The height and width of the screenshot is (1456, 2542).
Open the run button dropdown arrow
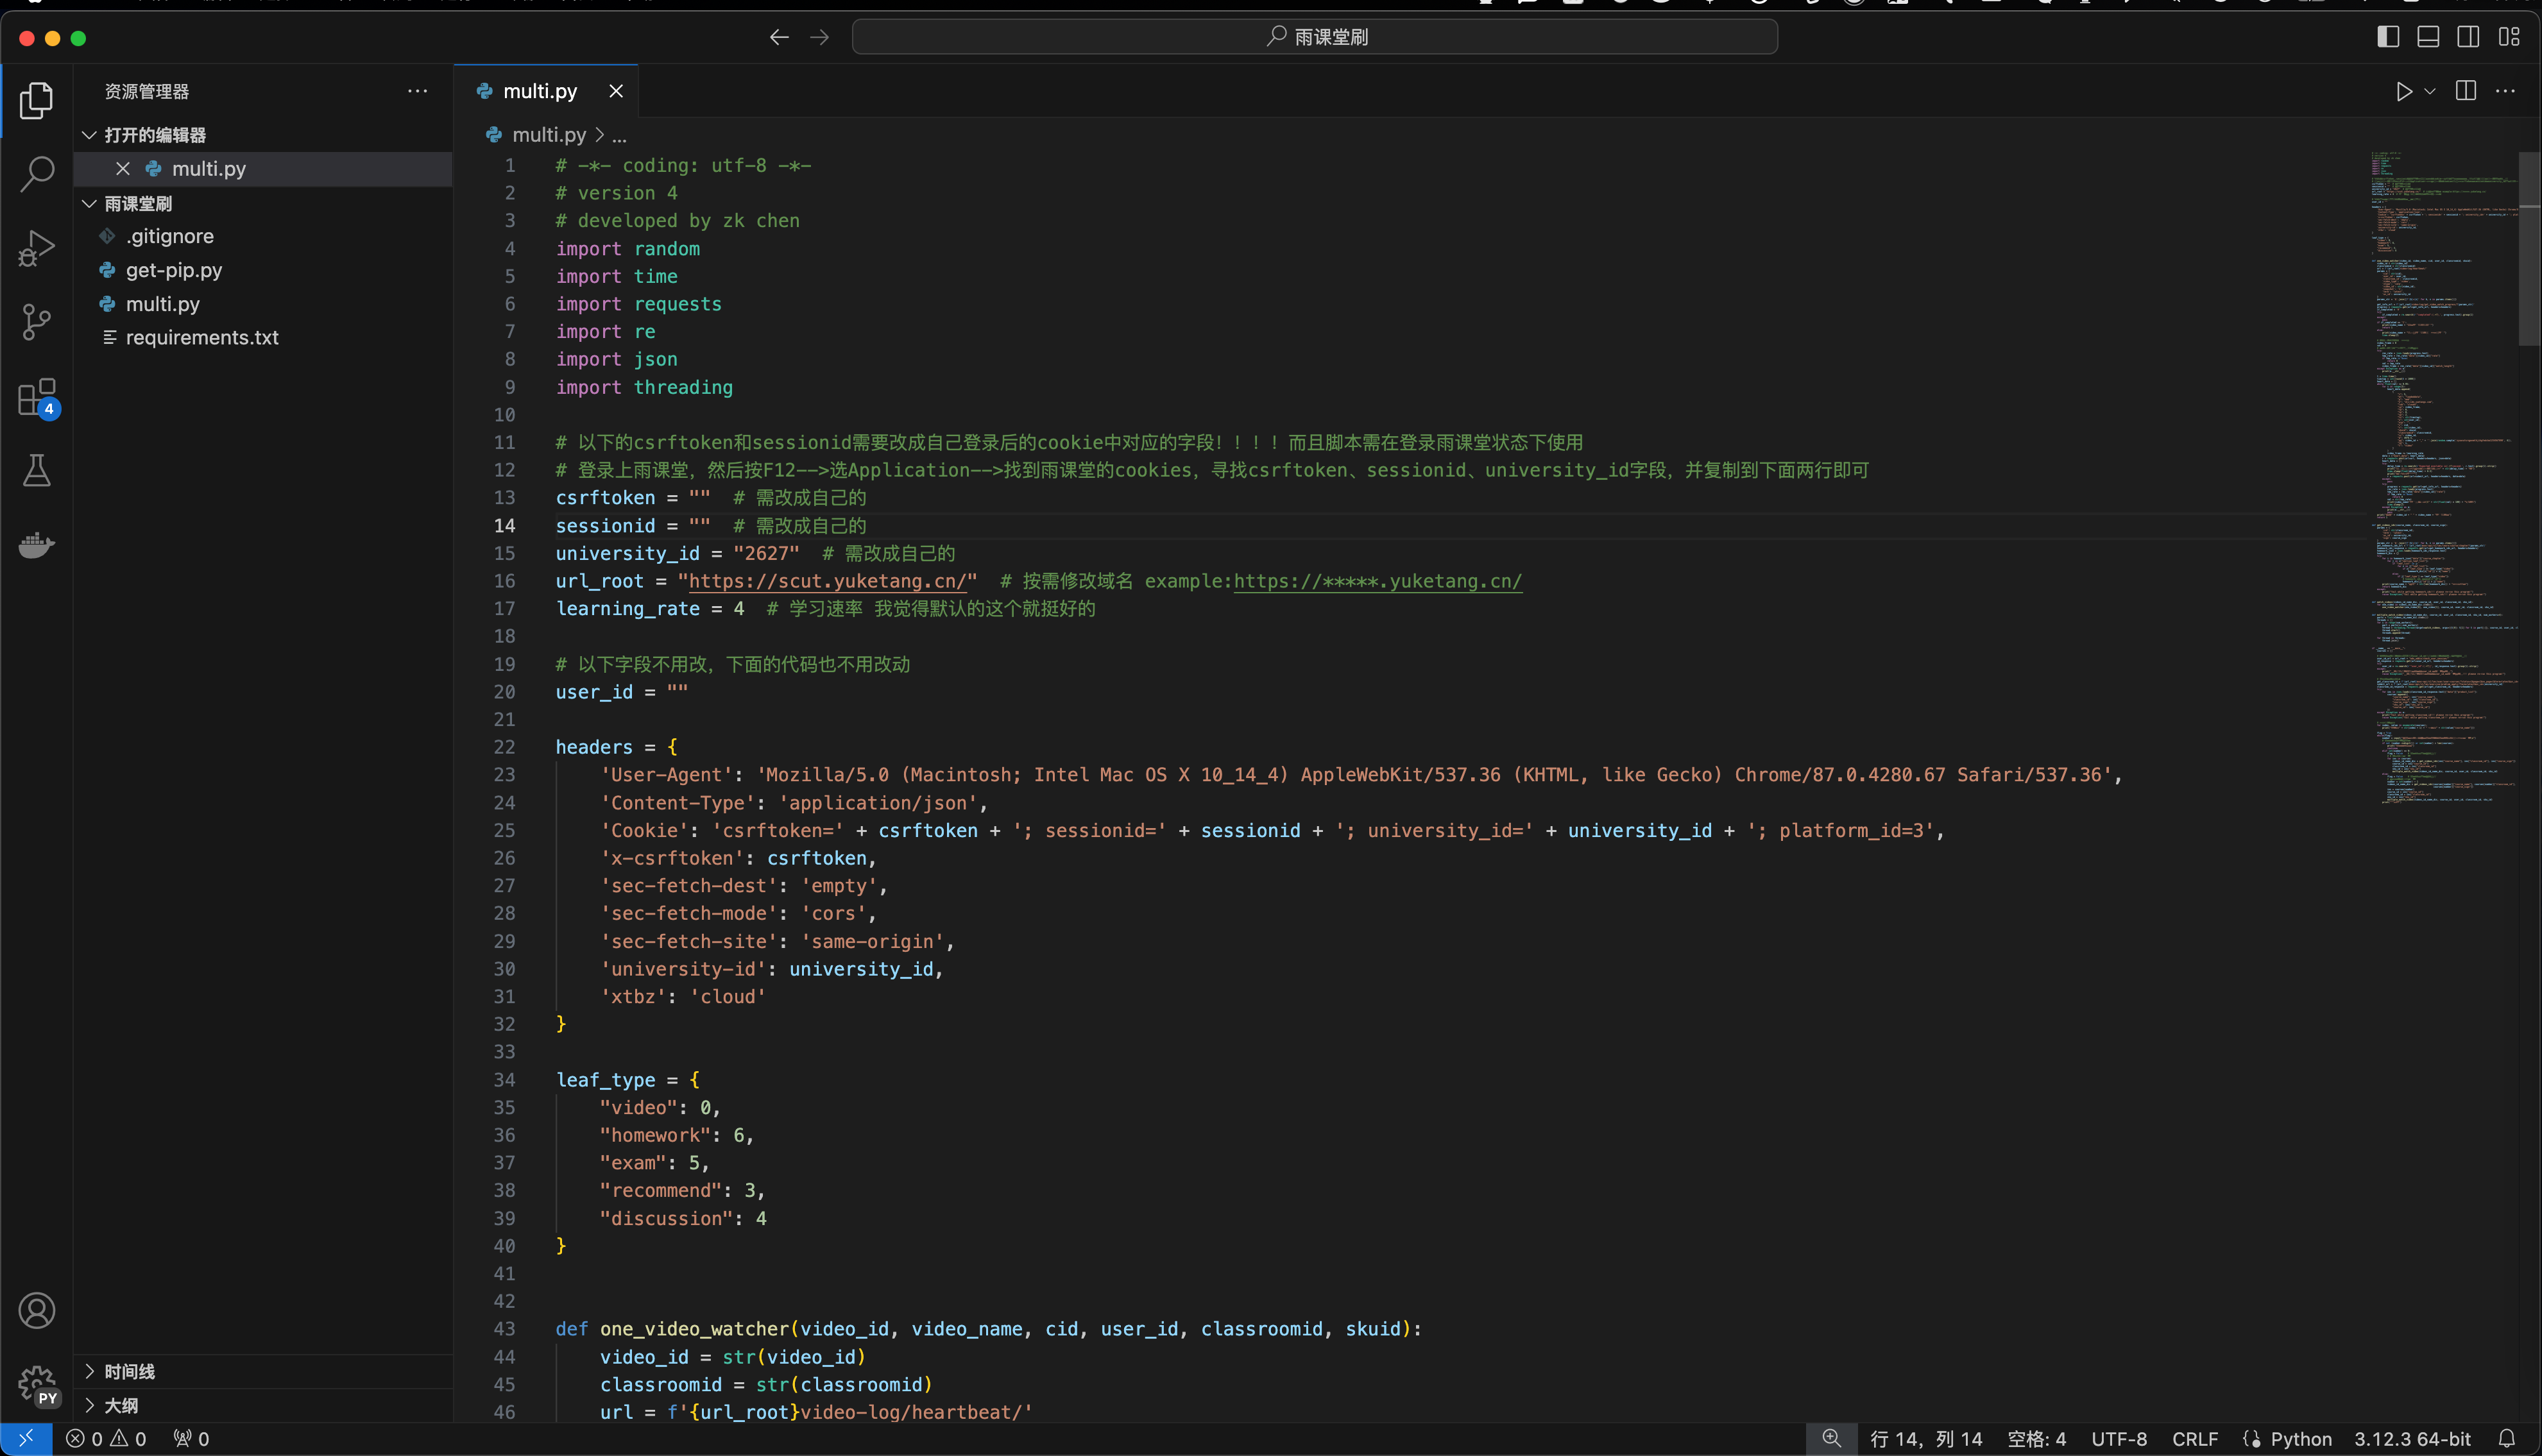tap(2430, 91)
